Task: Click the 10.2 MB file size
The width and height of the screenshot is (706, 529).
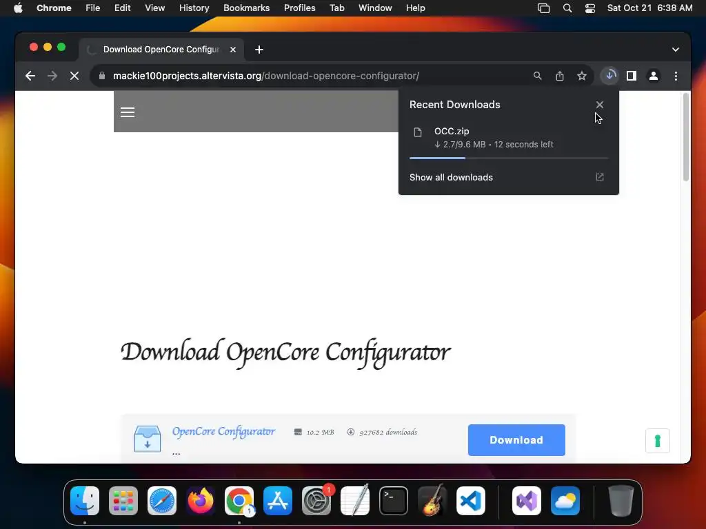Action: click(x=320, y=433)
